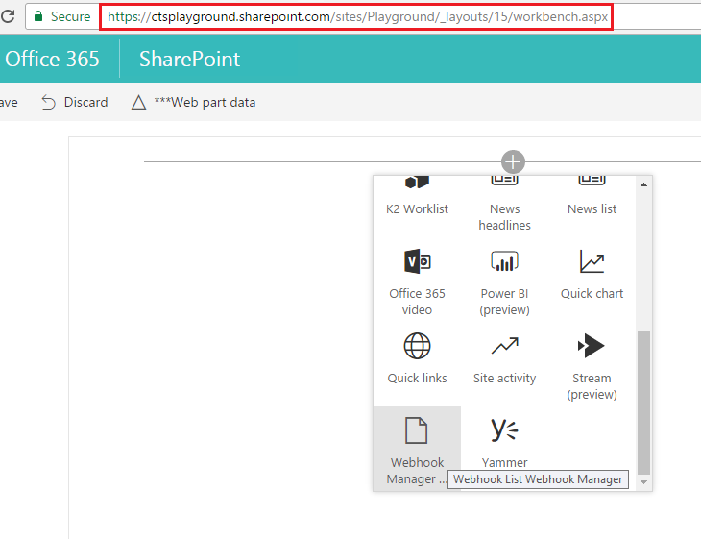Open the Office 365 header link
Screen dimensions: 701x539
(52, 59)
